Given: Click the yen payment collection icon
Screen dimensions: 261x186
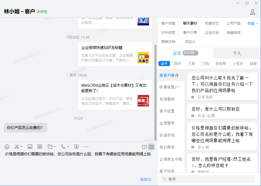Looking at the screenshot, I should (76, 147).
